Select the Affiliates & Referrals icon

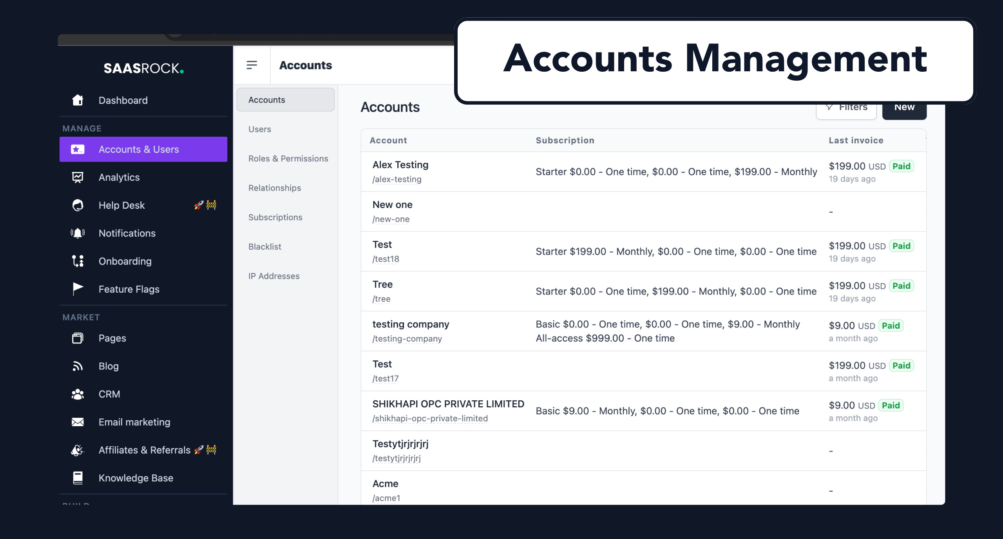pyautogui.click(x=78, y=450)
